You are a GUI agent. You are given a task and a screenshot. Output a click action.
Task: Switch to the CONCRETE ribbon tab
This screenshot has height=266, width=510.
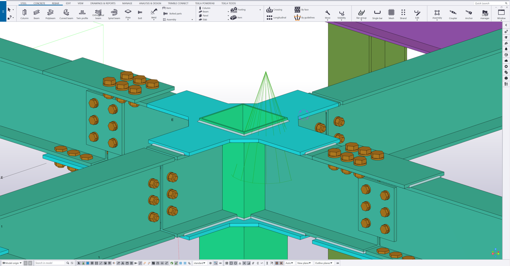point(39,3)
